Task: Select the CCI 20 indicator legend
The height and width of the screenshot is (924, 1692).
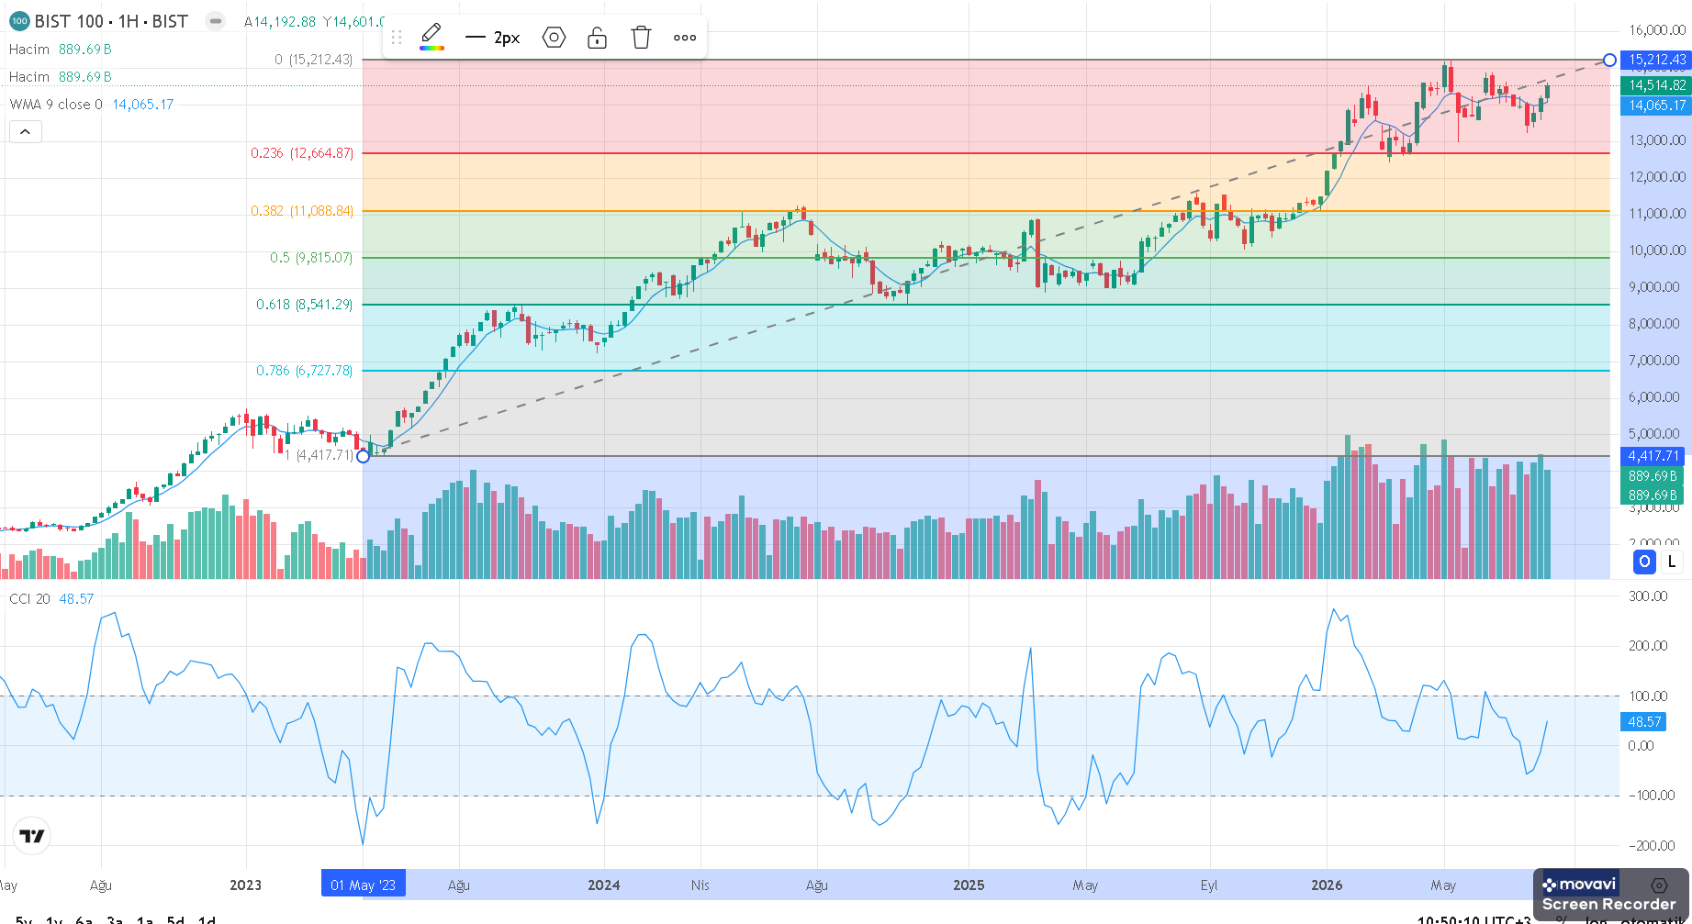Action: pyautogui.click(x=29, y=599)
